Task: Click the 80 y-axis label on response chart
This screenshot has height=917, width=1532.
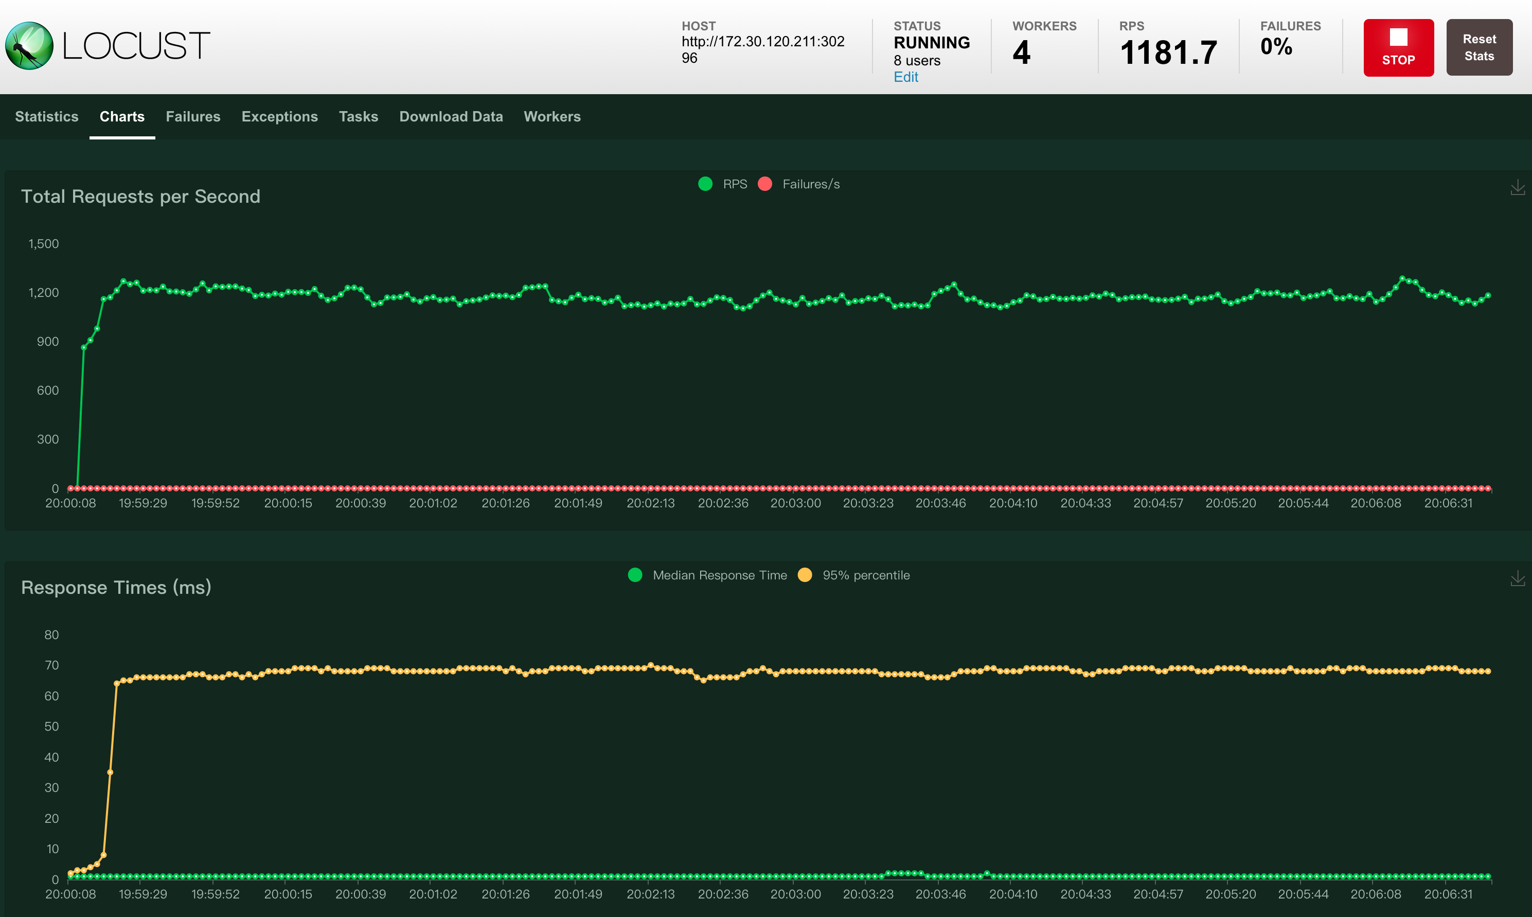Action: click(51, 635)
